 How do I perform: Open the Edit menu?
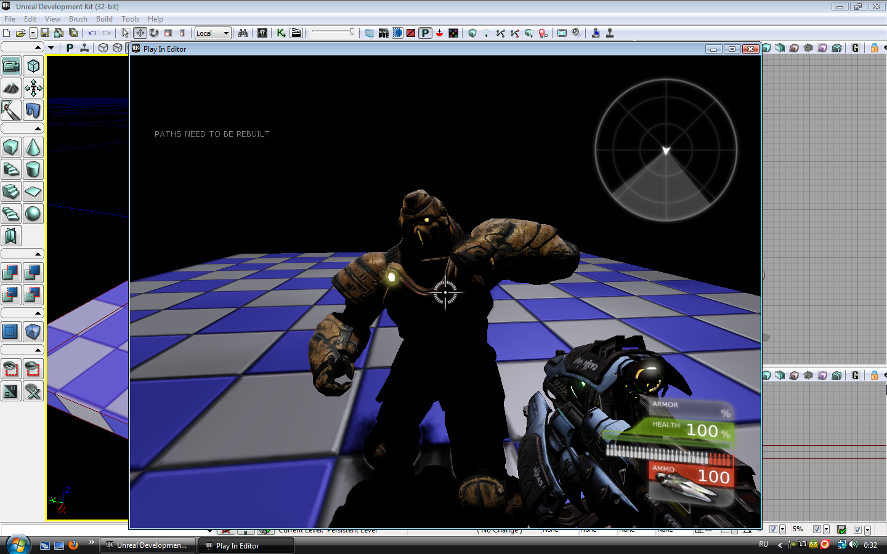pos(30,19)
